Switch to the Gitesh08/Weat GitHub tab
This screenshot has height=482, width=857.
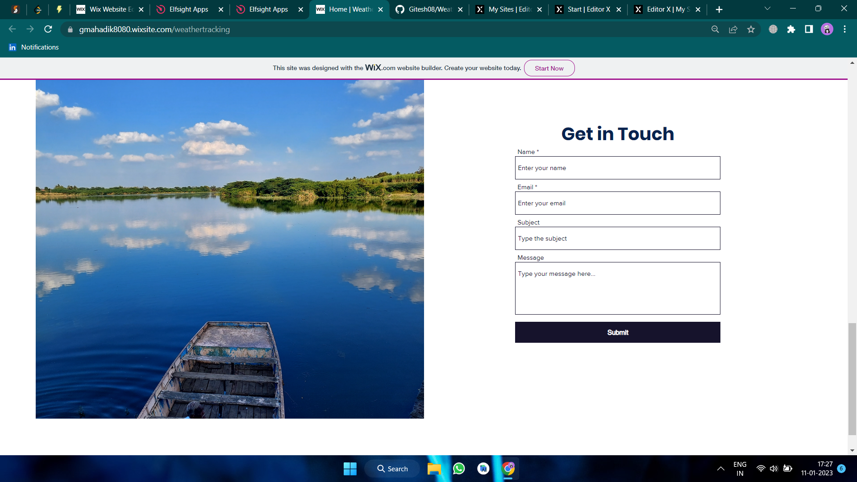429,9
